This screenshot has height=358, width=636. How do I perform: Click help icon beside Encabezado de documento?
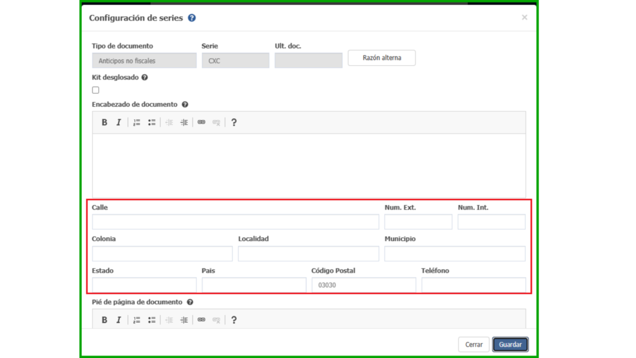(185, 104)
